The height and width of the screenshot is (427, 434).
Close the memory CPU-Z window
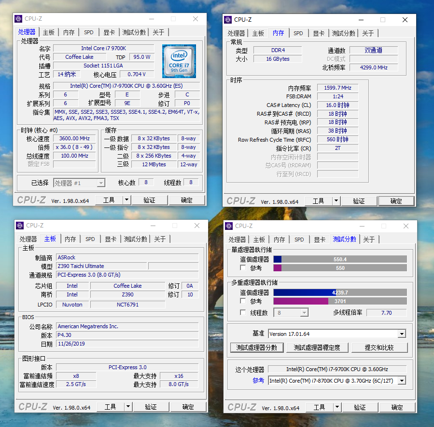(x=405, y=20)
